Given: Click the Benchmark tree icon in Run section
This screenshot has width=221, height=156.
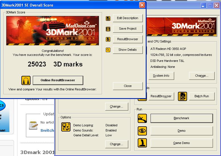Looking at the screenshot, I should [x=142, y=118].
